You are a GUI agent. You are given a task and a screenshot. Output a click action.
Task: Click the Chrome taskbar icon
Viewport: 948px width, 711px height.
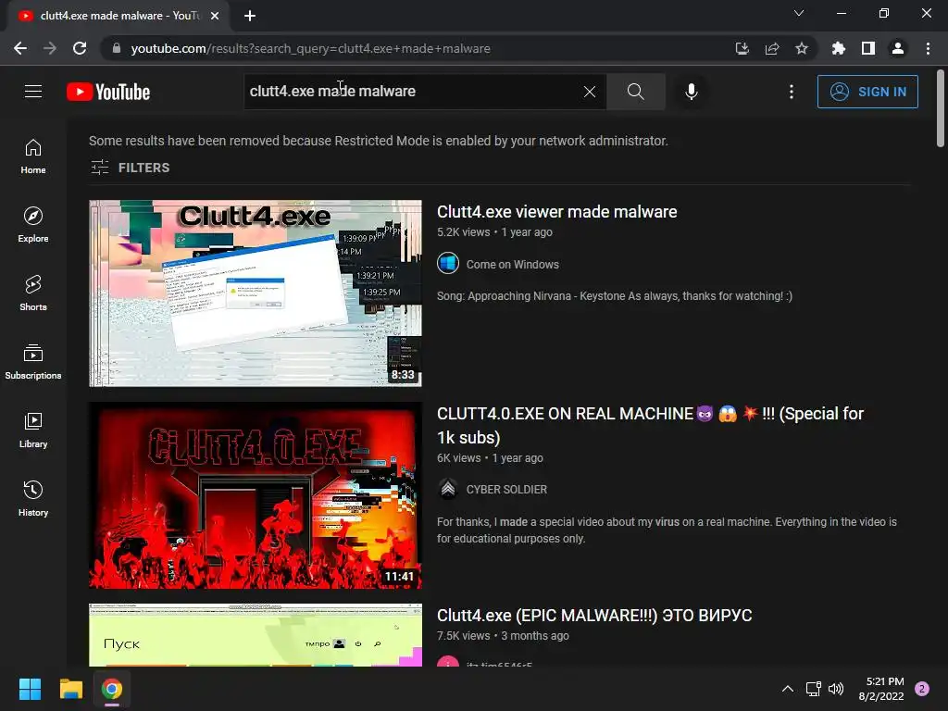click(x=112, y=689)
